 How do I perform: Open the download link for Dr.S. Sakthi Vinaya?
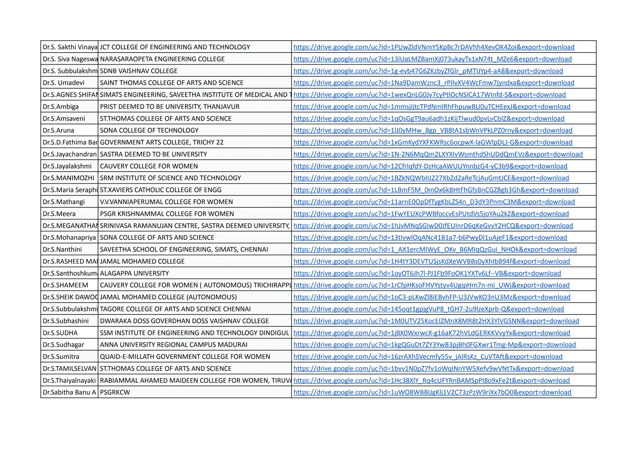point(434,47)
